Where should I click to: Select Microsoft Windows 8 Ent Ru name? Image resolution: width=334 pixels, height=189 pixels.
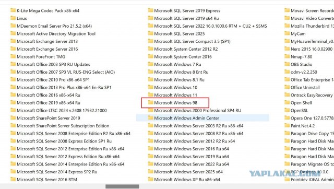(181, 72)
